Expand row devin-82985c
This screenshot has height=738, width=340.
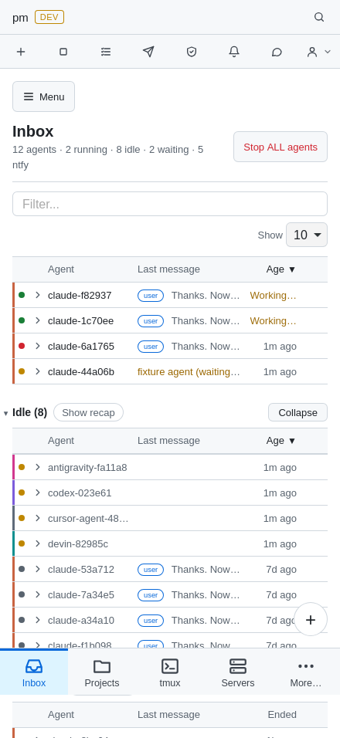click(38, 543)
